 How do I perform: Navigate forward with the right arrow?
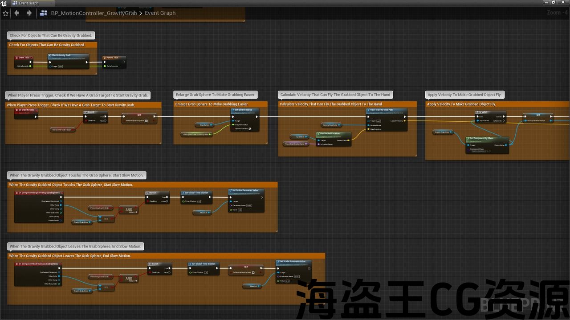pos(29,13)
